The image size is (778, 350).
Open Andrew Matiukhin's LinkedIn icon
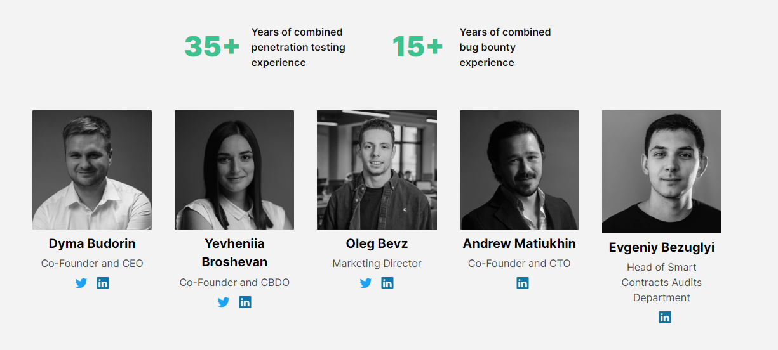pos(523,283)
